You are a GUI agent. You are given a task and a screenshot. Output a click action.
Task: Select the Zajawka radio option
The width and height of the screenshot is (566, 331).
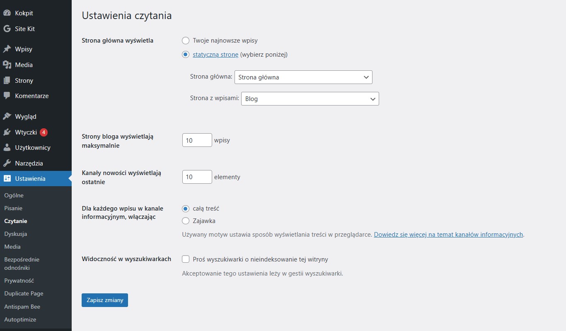click(185, 221)
